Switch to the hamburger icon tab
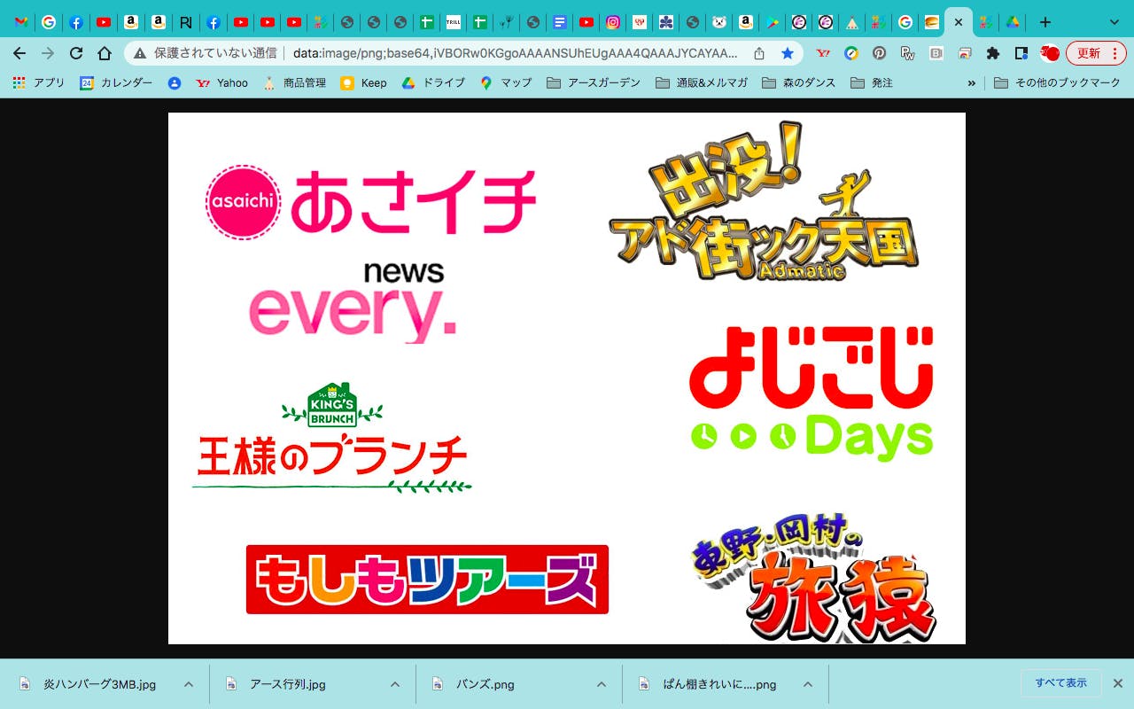 931,22
